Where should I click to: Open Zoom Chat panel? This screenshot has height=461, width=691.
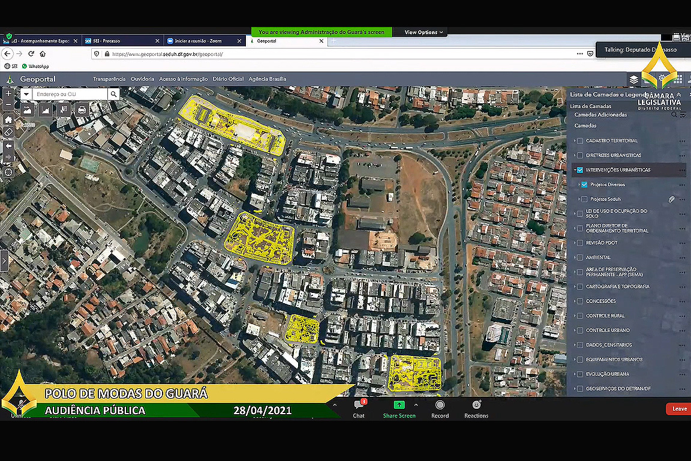click(x=359, y=408)
